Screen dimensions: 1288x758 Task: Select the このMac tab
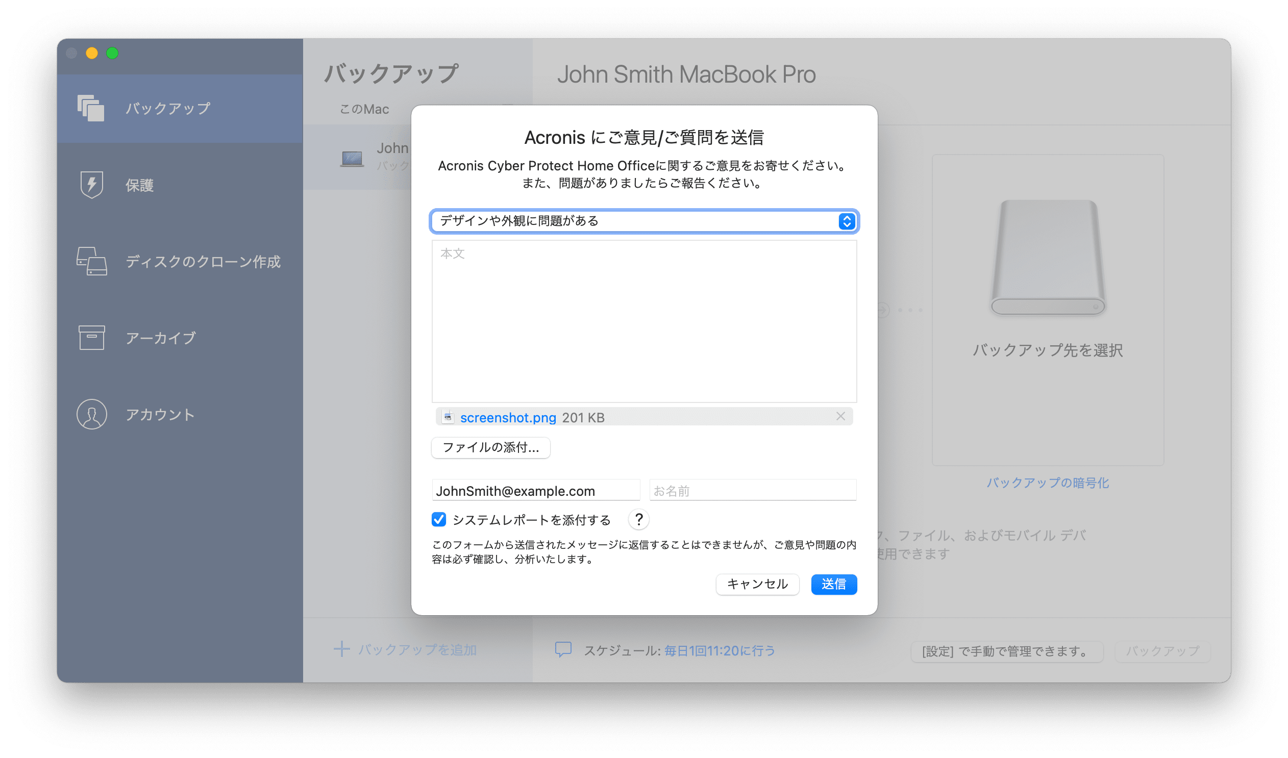364,109
